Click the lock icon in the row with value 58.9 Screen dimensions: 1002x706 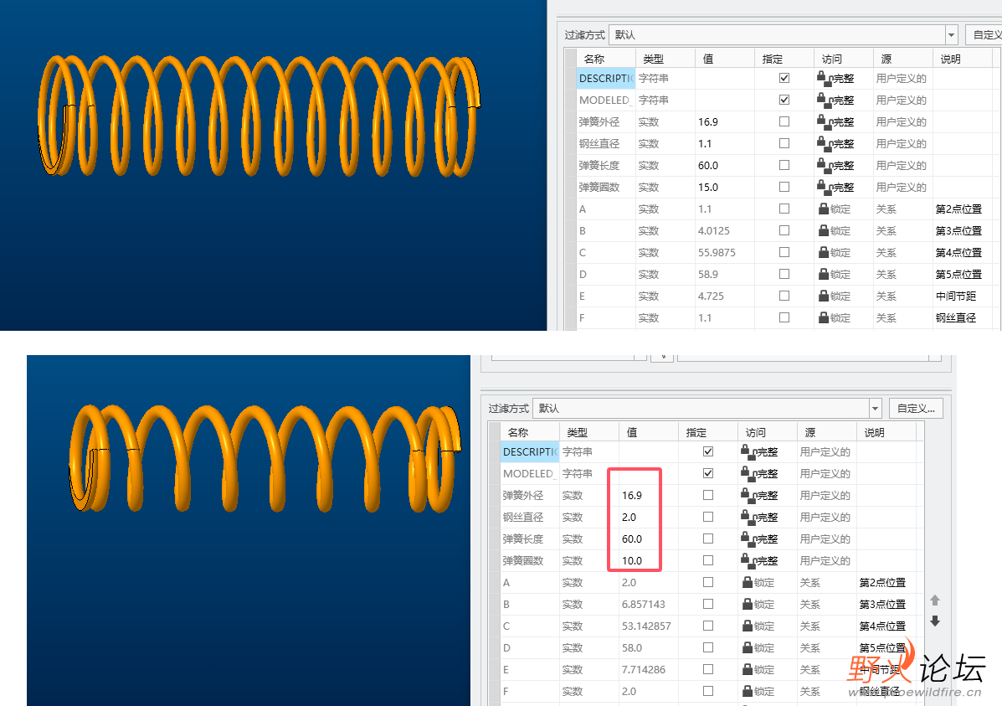(824, 274)
